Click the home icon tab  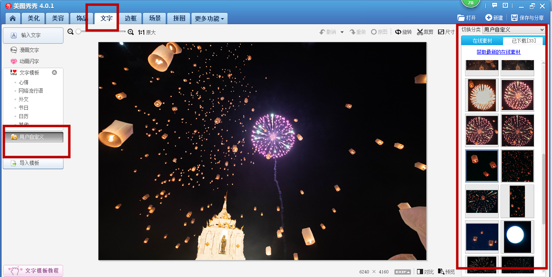[x=13, y=19]
